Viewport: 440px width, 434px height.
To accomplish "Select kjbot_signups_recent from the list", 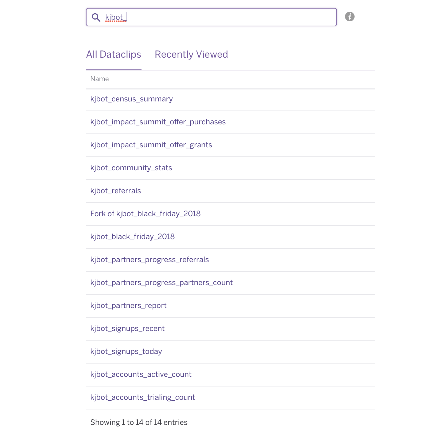I will click(127, 329).
